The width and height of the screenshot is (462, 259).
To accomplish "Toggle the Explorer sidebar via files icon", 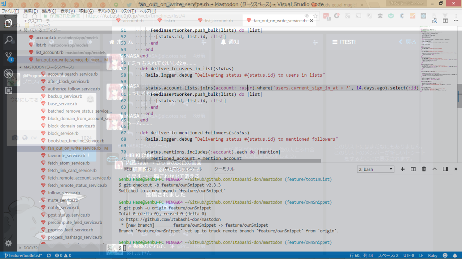I will point(8,23).
